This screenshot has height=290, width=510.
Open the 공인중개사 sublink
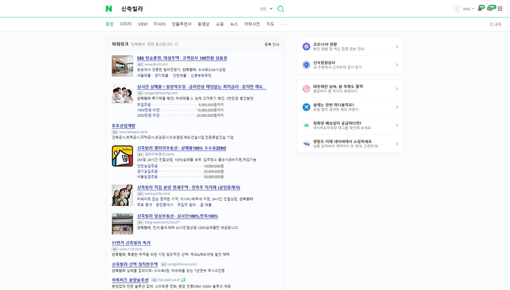[164, 205]
